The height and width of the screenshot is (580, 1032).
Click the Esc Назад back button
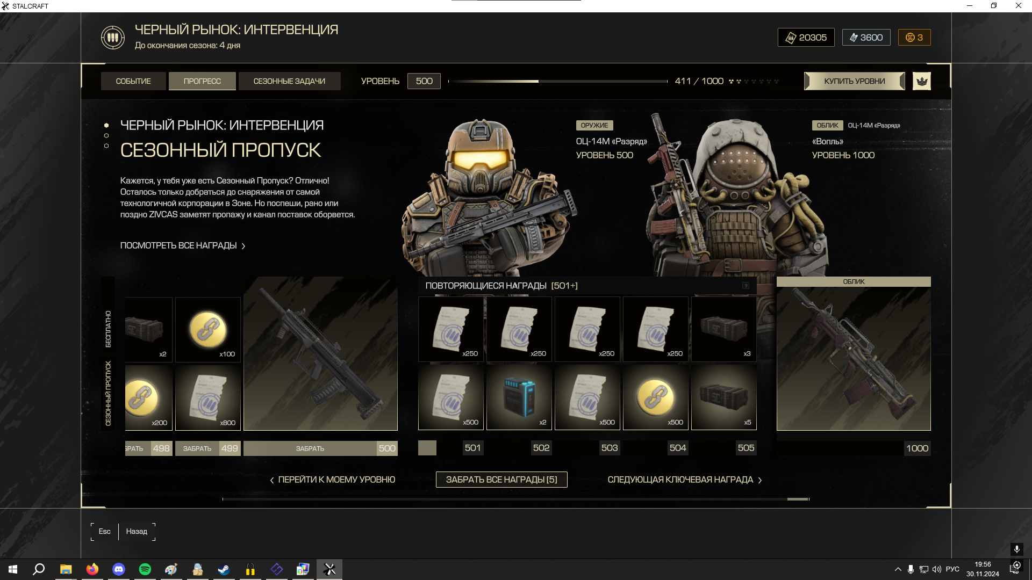point(123,531)
